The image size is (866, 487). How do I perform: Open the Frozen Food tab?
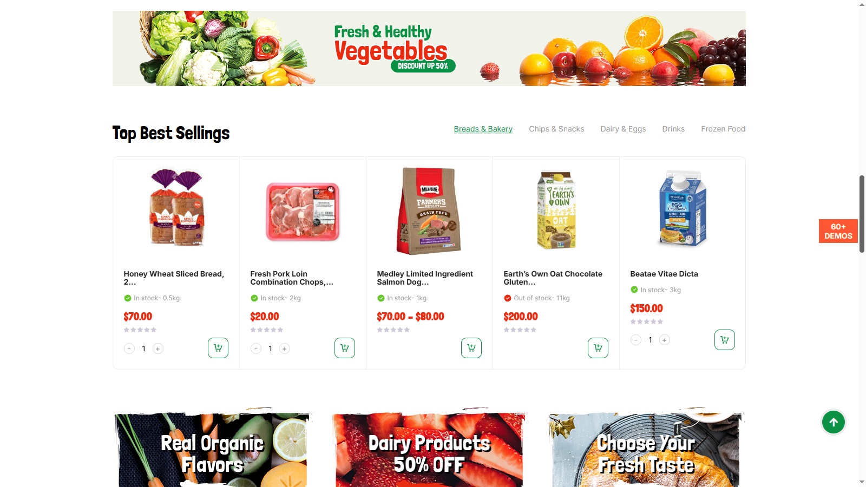(x=723, y=129)
